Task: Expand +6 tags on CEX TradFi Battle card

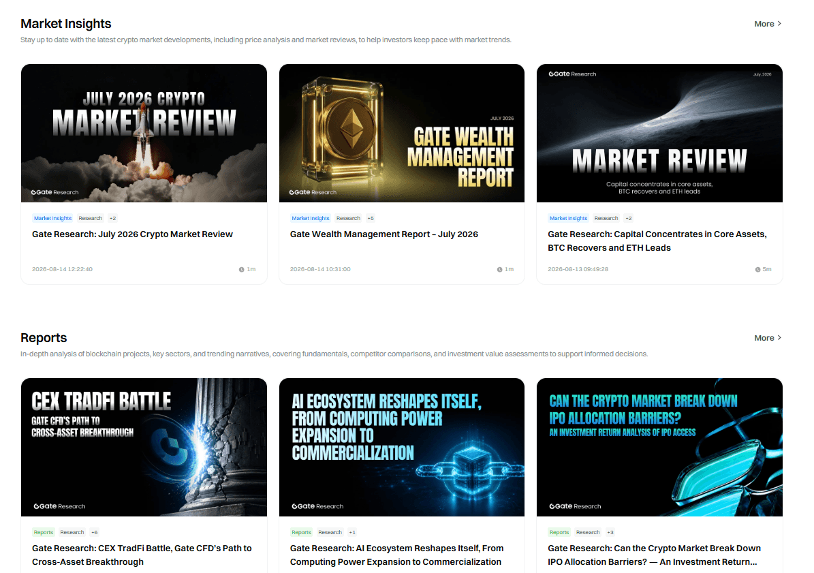Action: [95, 533]
